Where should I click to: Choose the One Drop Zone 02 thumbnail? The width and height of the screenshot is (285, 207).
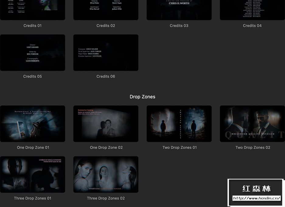point(106,124)
